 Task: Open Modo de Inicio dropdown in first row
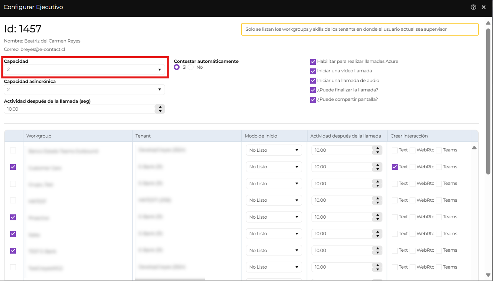tap(274, 150)
